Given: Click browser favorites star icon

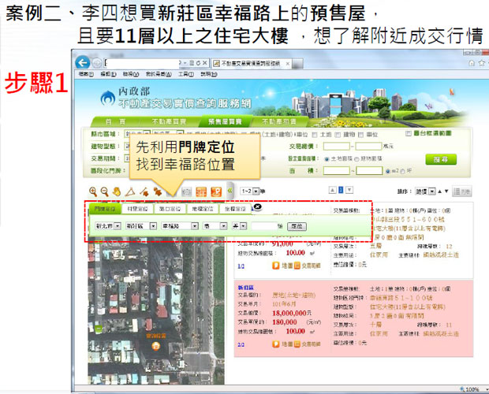Looking at the screenshot, I should [x=482, y=63].
